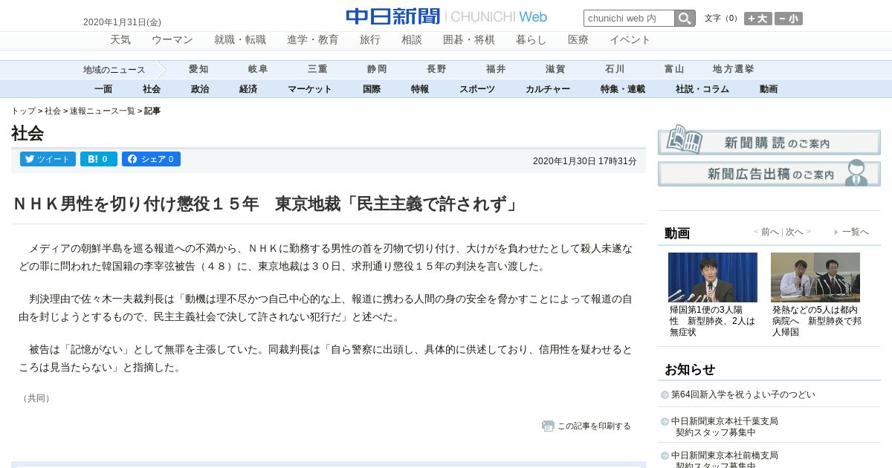Click the search magnifier icon button
Image resolution: width=892 pixels, height=468 pixels.
click(x=685, y=19)
